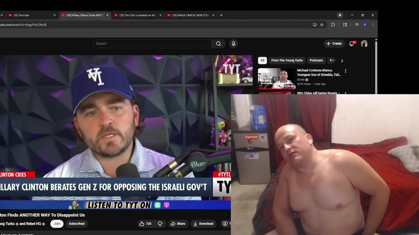Click in the YouTube Search field

(x=152, y=44)
